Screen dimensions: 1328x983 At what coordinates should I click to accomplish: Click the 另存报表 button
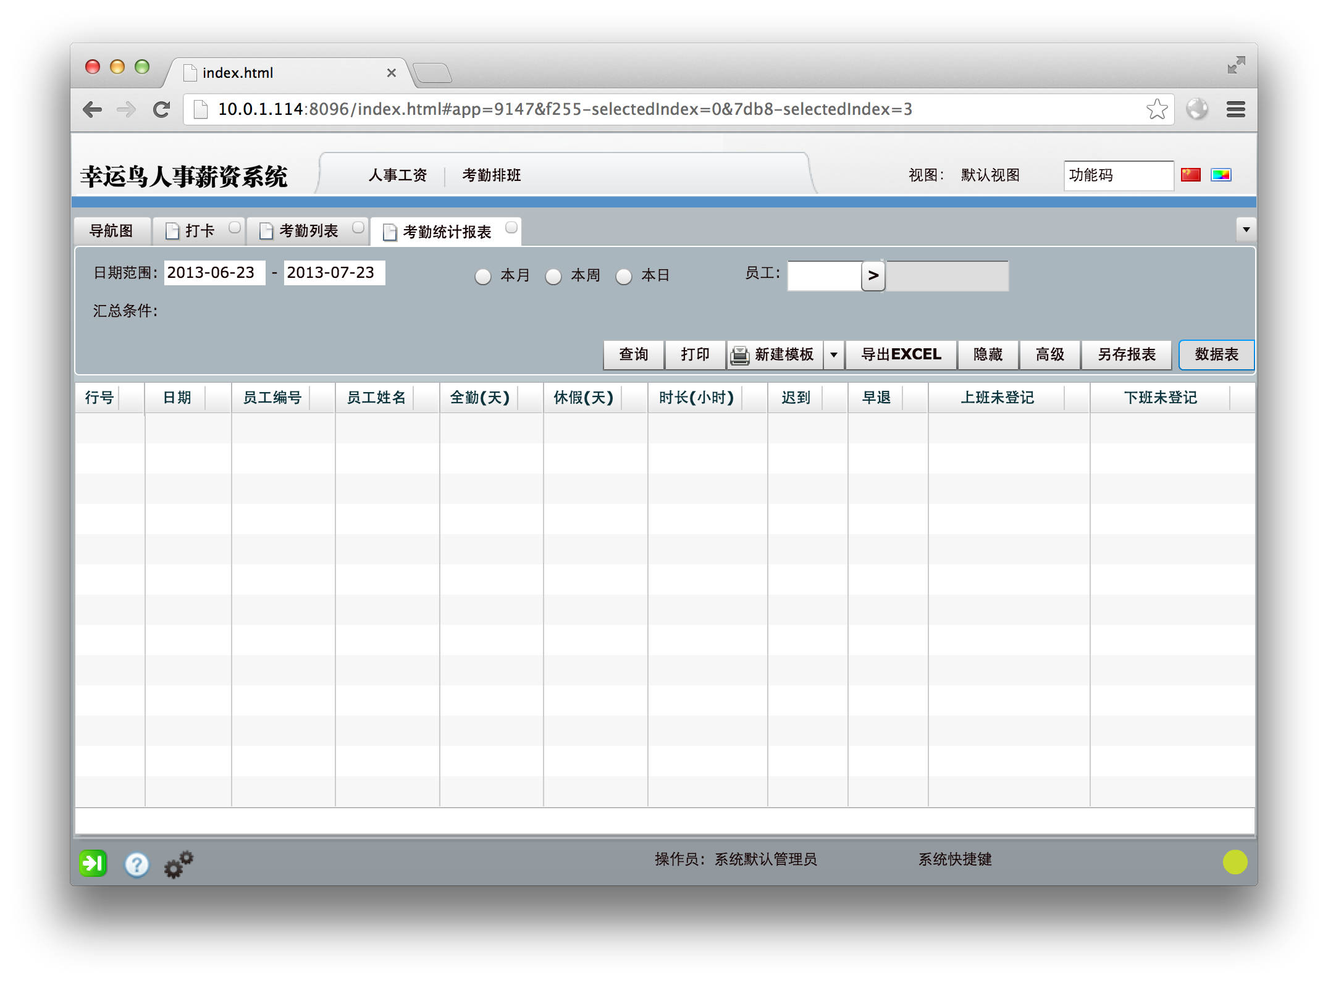[1127, 354]
